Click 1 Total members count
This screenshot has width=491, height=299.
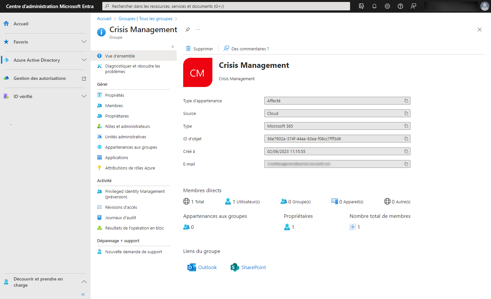pyautogui.click(x=194, y=202)
